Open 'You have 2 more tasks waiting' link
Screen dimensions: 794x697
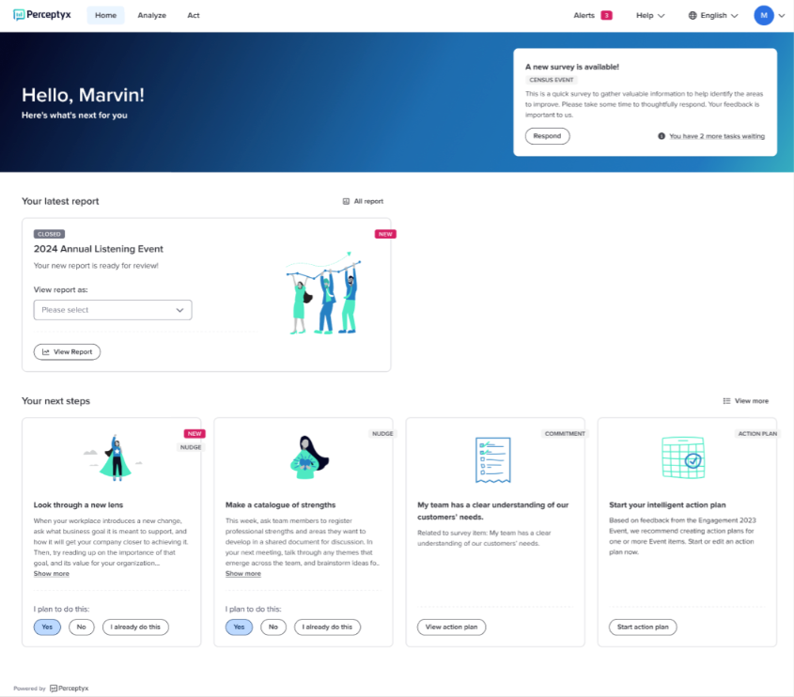tap(717, 136)
